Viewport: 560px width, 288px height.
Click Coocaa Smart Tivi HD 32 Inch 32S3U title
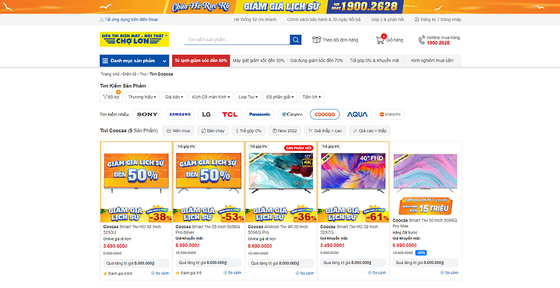pos(132,230)
